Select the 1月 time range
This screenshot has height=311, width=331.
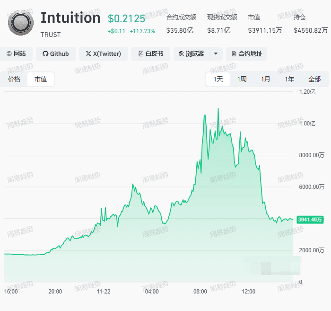pyautogui.click(x=266, y=79)
